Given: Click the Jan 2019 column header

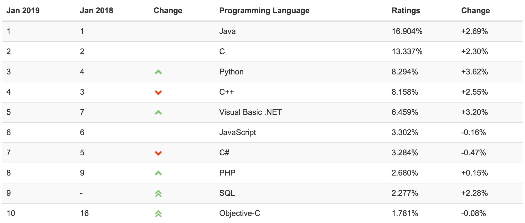Looking at the screenshot, I should tap(23, 11).
